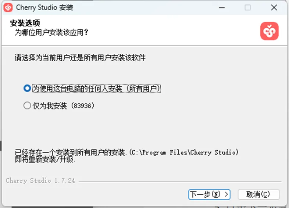The image size is (289, 208).
Task: Select the 仅为我安装 radio button
Action: click(27, 106)
